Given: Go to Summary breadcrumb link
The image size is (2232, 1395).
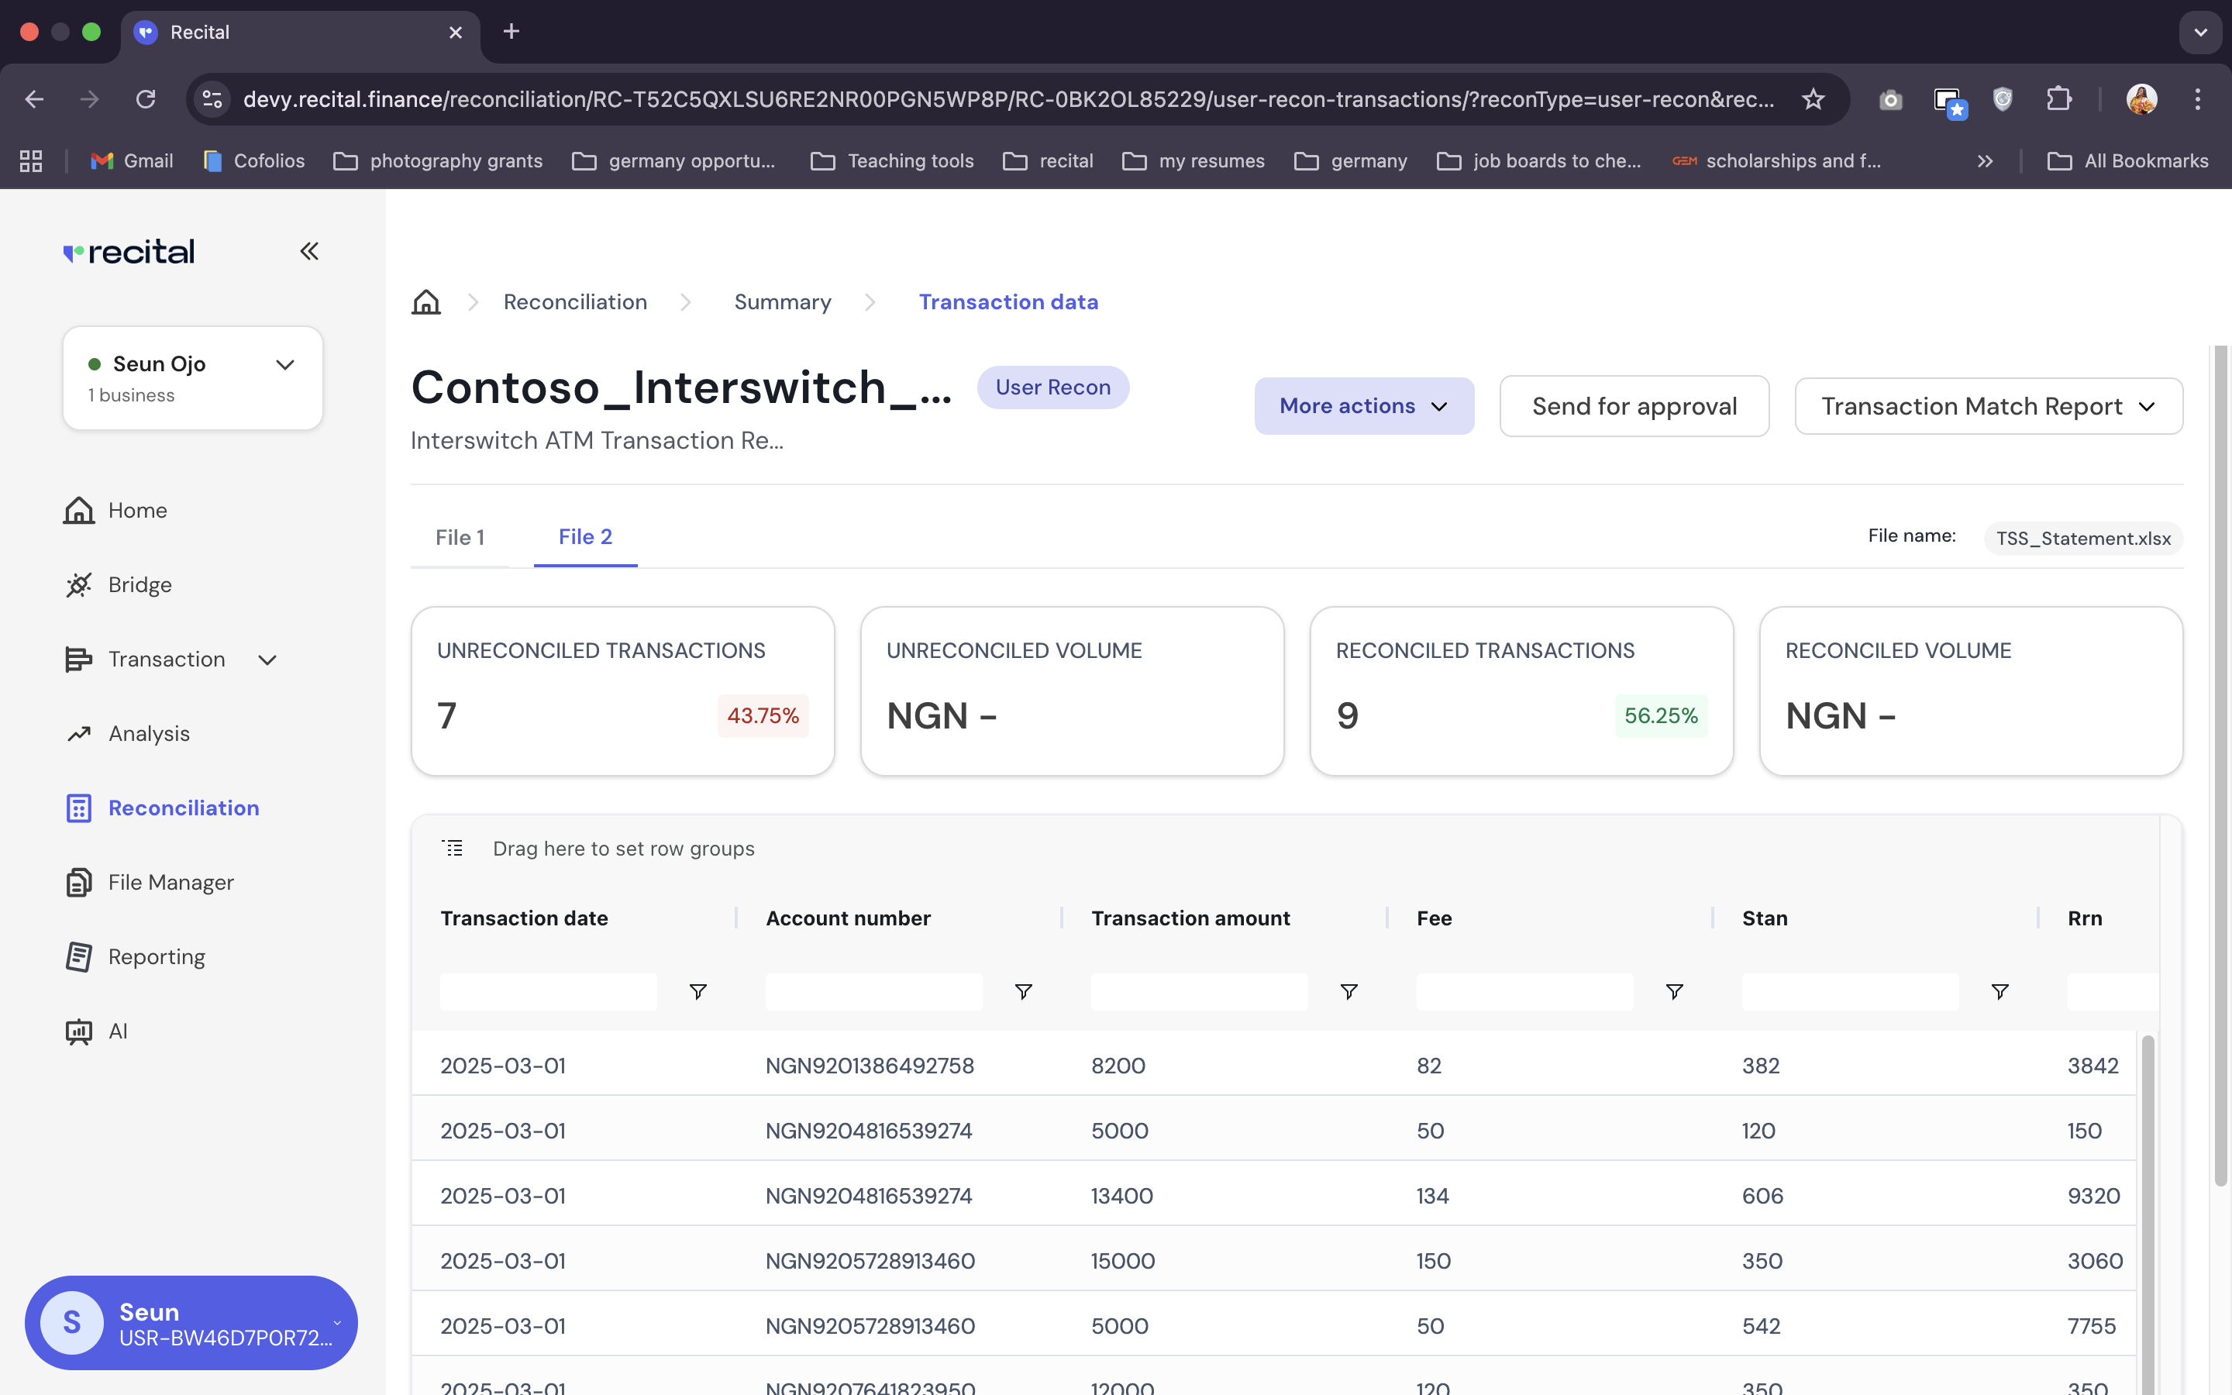Looking at the screenshot, I should (x=782, y=301).
